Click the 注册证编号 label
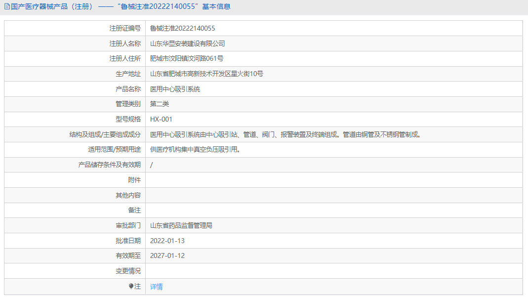Image resolution: width=528 pixels, height=299 pixels. (x=125, y=28)
